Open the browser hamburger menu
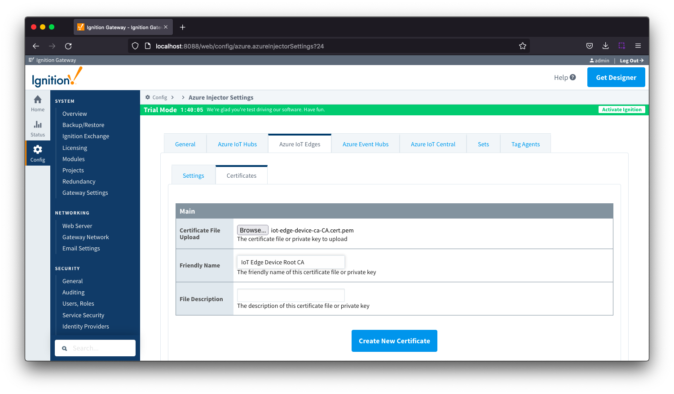 tap(638, 46)
